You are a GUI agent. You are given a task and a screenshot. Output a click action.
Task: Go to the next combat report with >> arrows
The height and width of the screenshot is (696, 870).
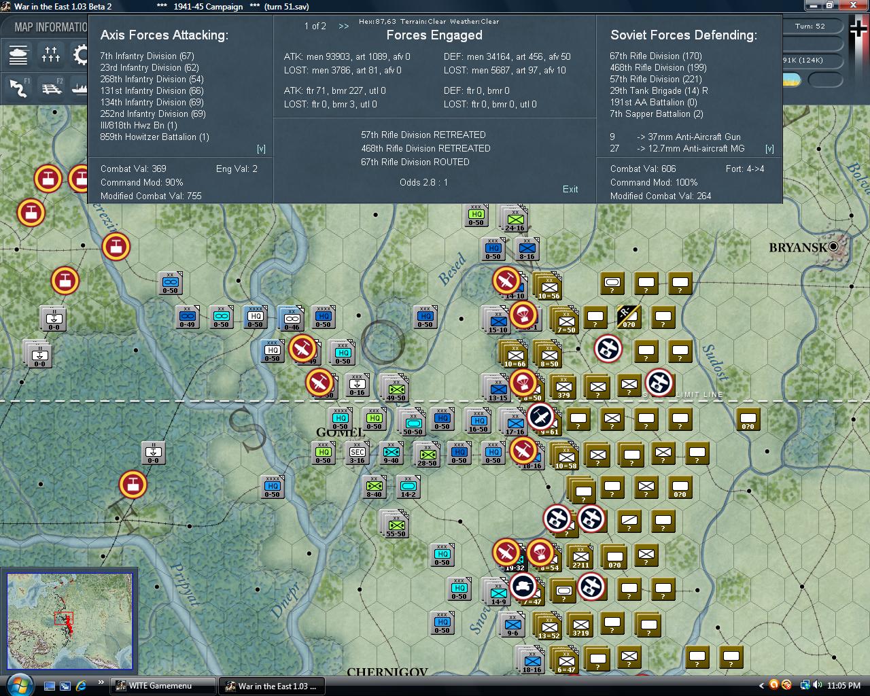pyautogui.click(x=344, y=26)
